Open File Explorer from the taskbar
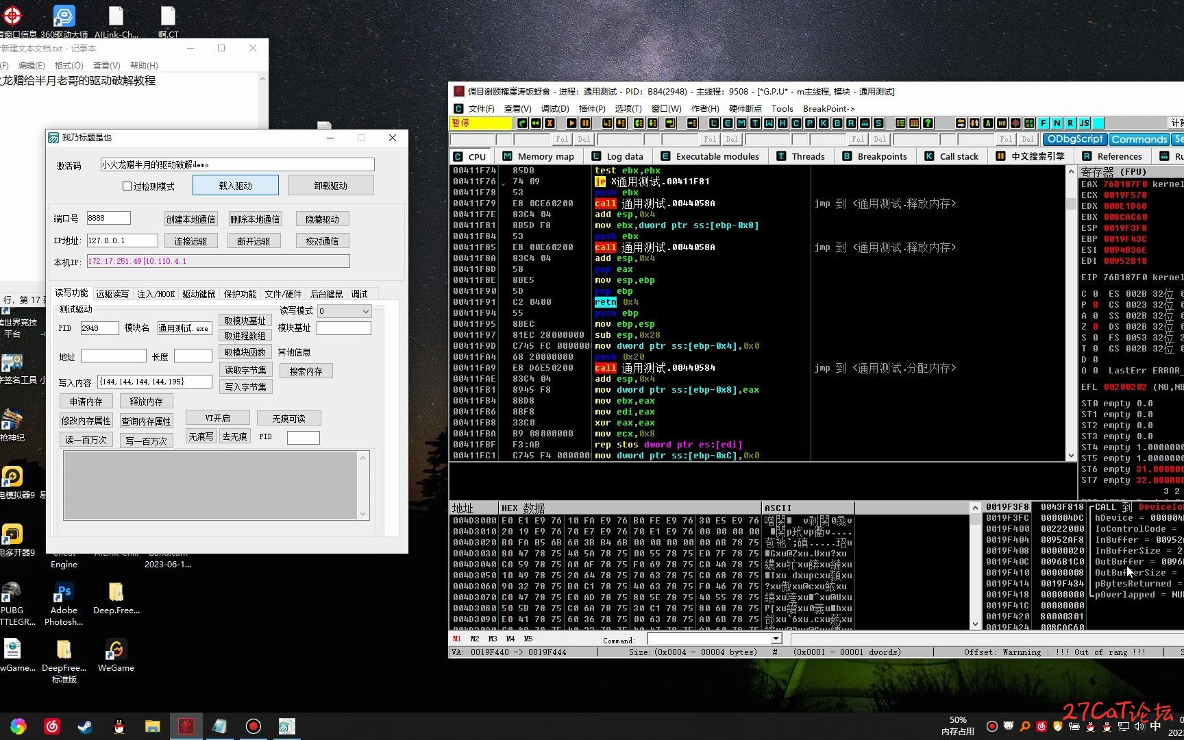Image resolution: width=1184 pixels, height=740 pixels. 152,726
